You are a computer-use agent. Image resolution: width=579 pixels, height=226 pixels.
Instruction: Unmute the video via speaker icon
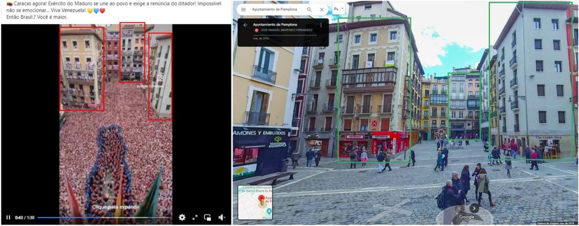click(222, 218)
